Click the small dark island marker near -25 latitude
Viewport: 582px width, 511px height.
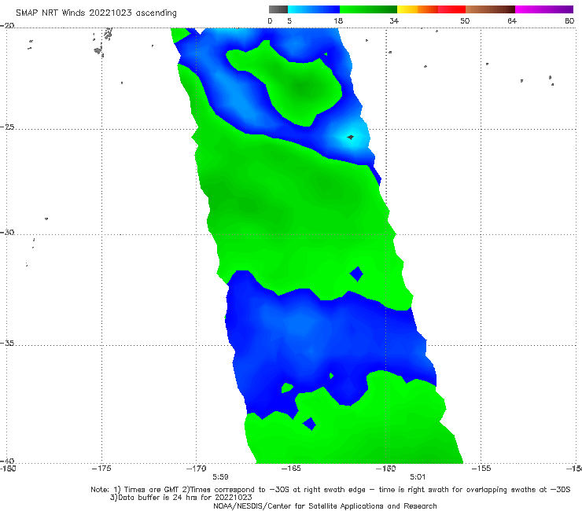(351, 138)
